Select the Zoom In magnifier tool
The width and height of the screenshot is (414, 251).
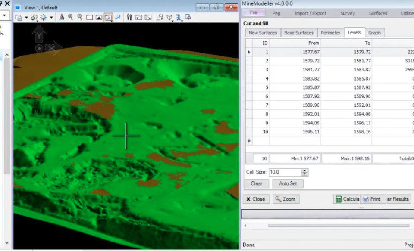point(71,18)
